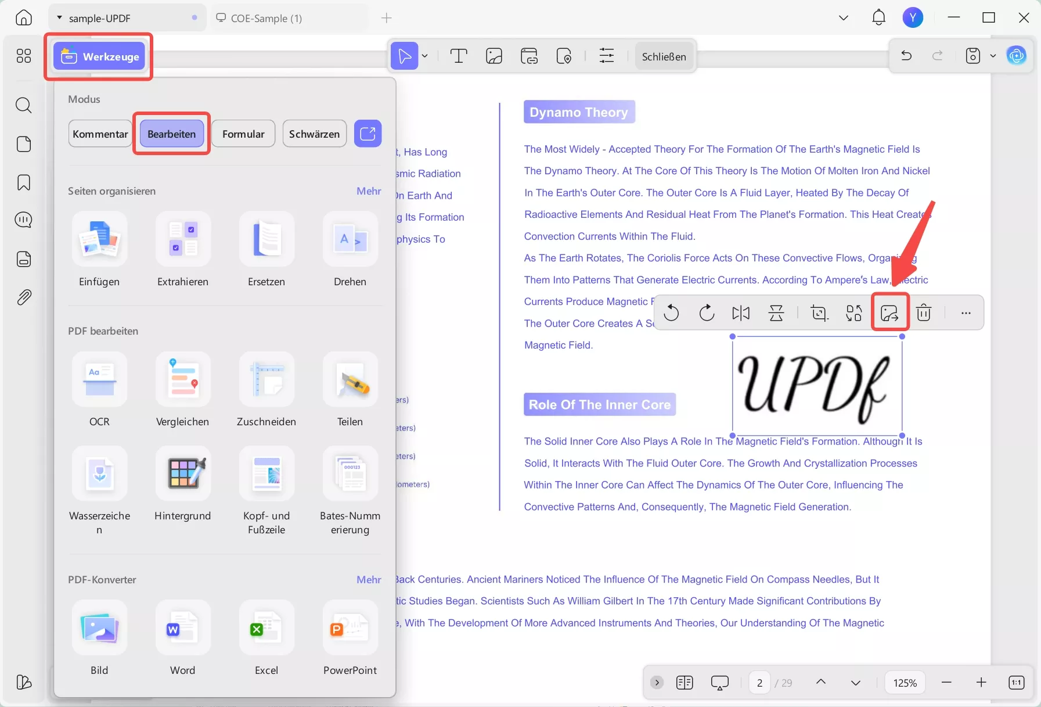1041x707 pixels.
Task: Switch to Kommentar mode
Action: pyautogui.click(x=99, y=134)
